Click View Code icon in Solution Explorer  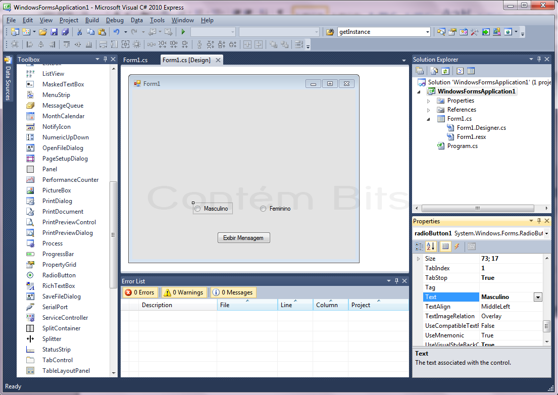coord(460,71)
